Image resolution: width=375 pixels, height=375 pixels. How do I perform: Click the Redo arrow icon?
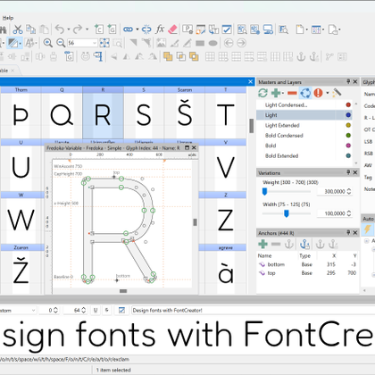(x=78, y=29)
